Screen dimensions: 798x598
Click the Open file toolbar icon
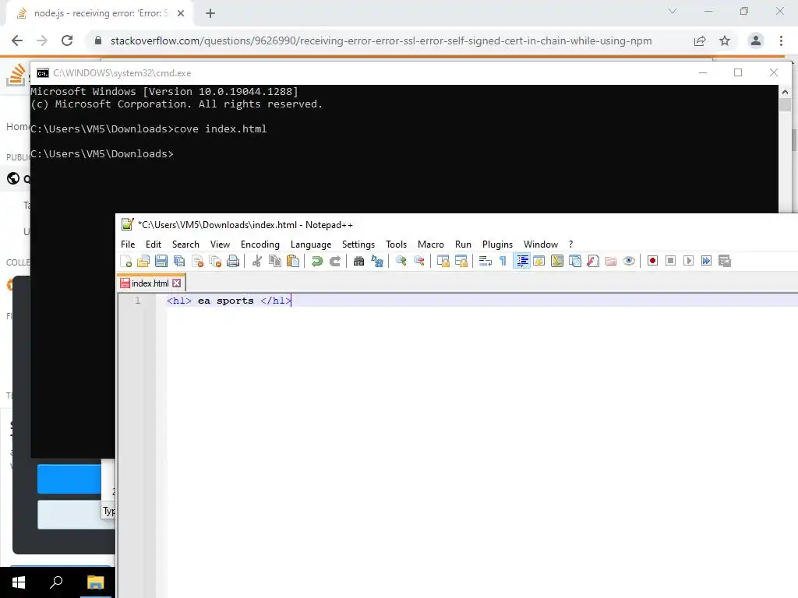(143, 261)
